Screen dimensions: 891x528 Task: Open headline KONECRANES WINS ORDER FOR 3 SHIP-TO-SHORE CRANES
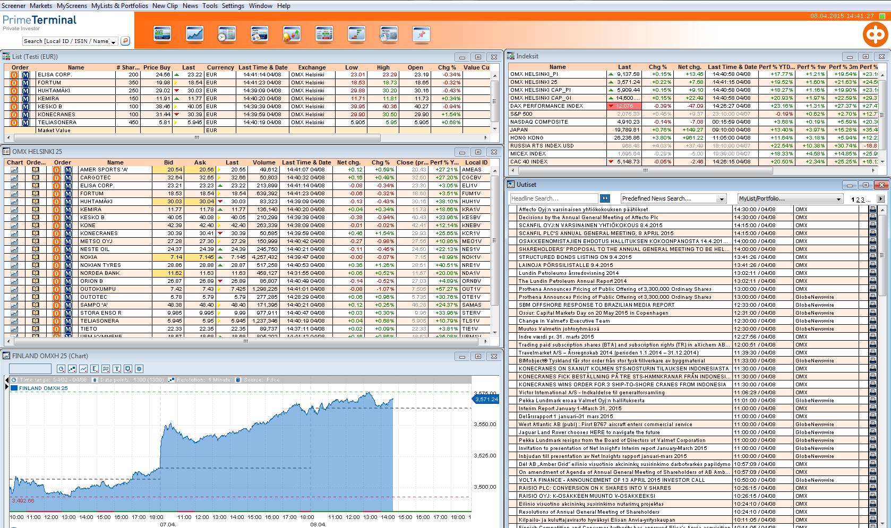[622, 385]
